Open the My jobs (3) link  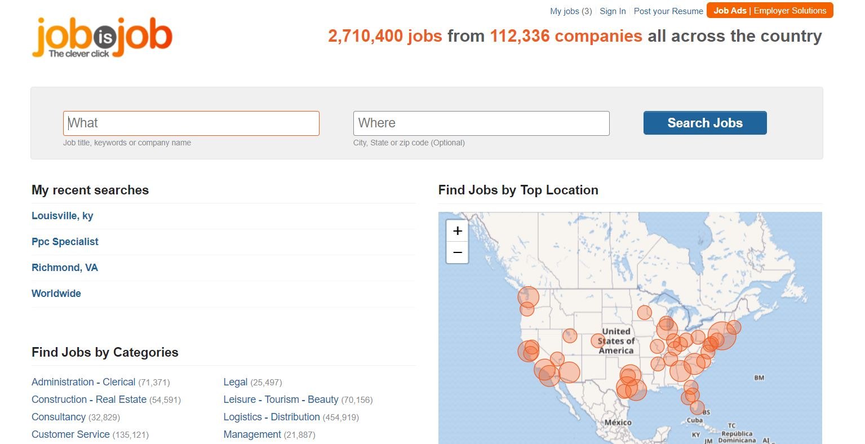[571, 11]
